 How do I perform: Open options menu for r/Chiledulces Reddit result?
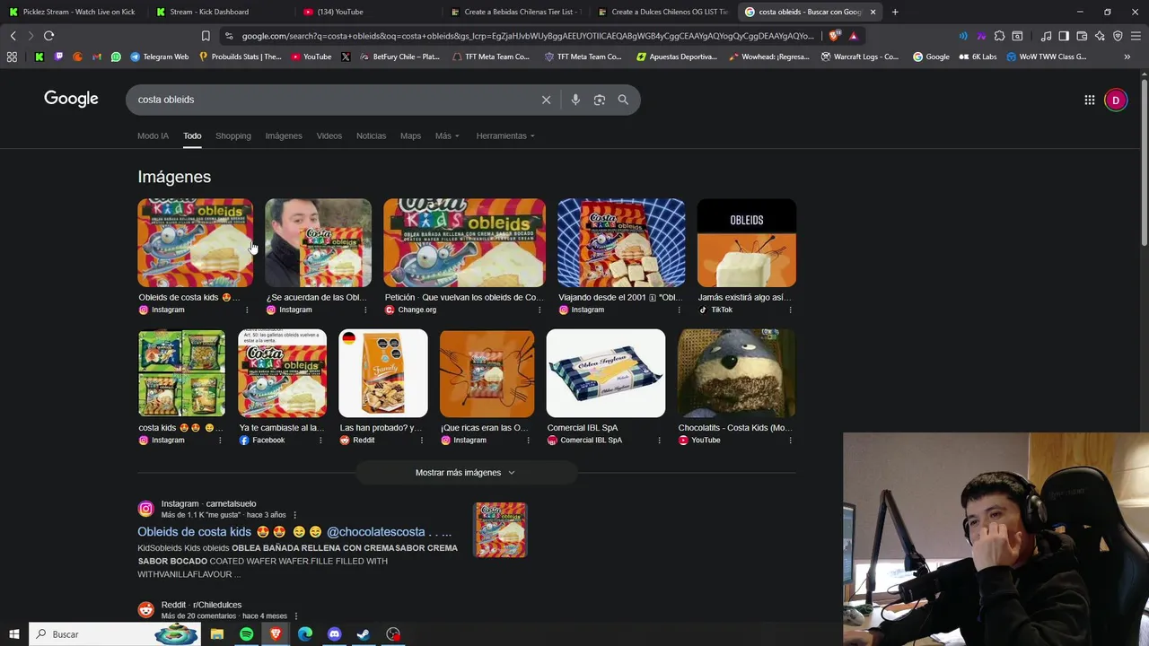click(295, 616)
